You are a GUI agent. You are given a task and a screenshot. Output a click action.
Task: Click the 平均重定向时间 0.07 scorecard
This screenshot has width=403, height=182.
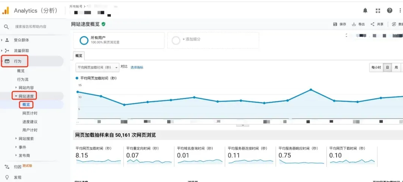[x=149, y=156]
